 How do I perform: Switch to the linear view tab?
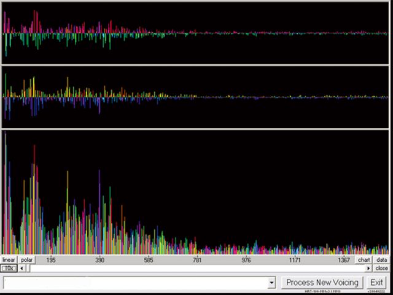[x=9, y=260]
